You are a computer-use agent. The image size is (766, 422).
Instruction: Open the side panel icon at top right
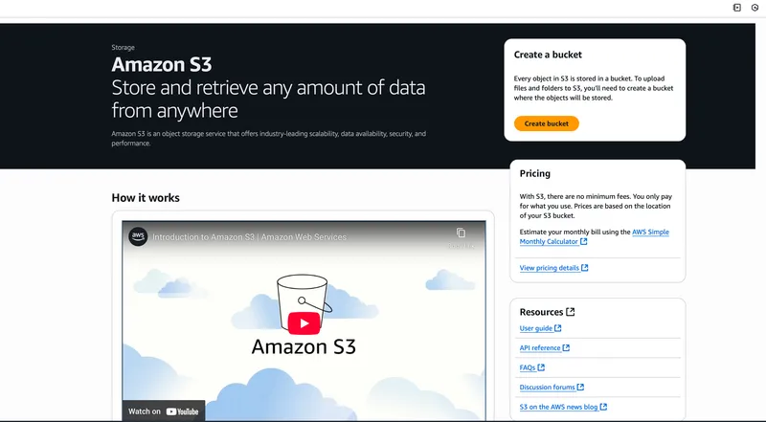(737, 8)
